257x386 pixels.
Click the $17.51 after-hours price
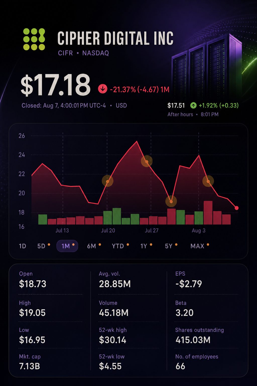[x=176, y=106]
